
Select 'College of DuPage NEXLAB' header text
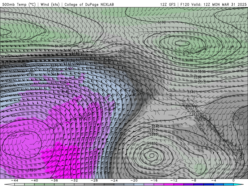click(x=89, y=4)
